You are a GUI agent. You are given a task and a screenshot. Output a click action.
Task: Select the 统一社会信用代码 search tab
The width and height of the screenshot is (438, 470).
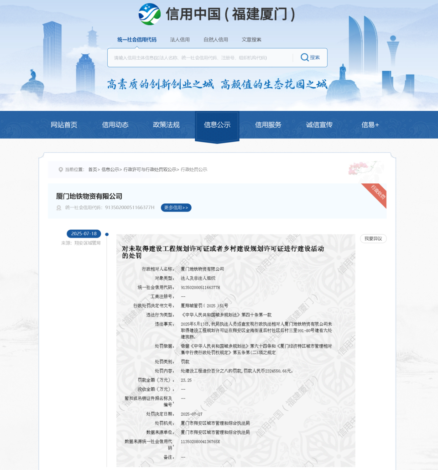(136, 40)
